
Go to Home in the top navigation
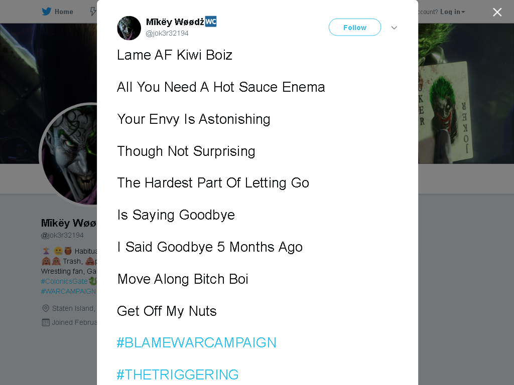tap(64, 12)
